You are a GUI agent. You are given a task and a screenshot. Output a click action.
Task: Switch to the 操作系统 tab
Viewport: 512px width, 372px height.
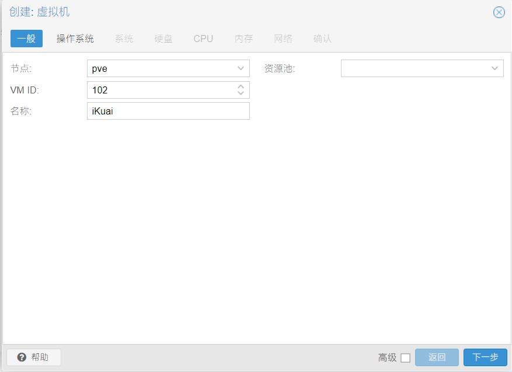[x=75, y=39]
